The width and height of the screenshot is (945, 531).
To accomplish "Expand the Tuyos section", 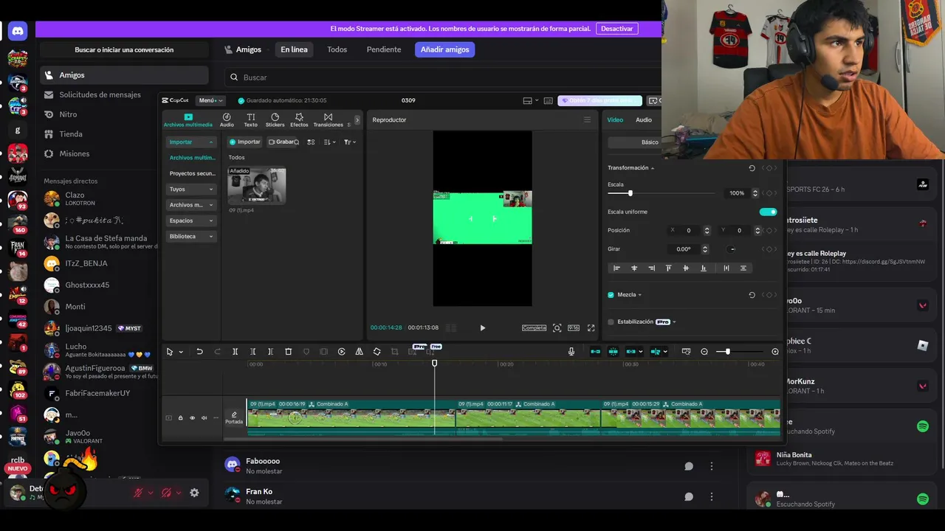I will coord(191,189).
